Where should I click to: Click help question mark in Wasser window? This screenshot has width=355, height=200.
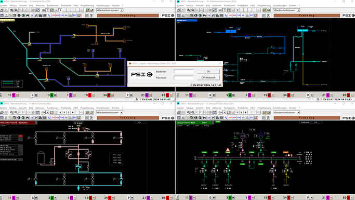tap(268, 16)
